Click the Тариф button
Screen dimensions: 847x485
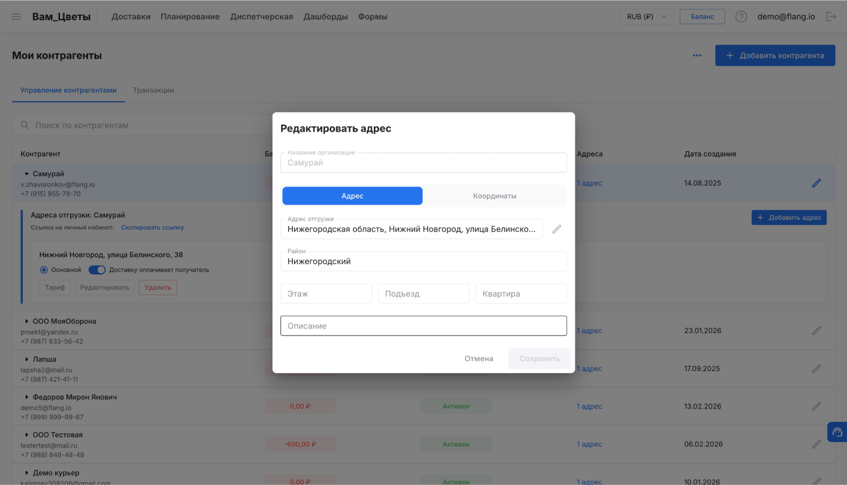(x=55, y=288)
